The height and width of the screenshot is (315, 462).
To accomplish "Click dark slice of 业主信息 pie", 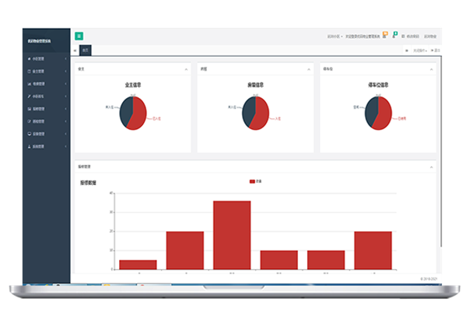I will tap(125, 110).
